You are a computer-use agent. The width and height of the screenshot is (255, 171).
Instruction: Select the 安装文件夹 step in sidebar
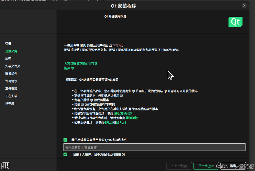[13, 66]
